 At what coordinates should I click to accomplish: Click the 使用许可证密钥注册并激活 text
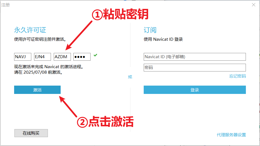click(x=40, y=39)
